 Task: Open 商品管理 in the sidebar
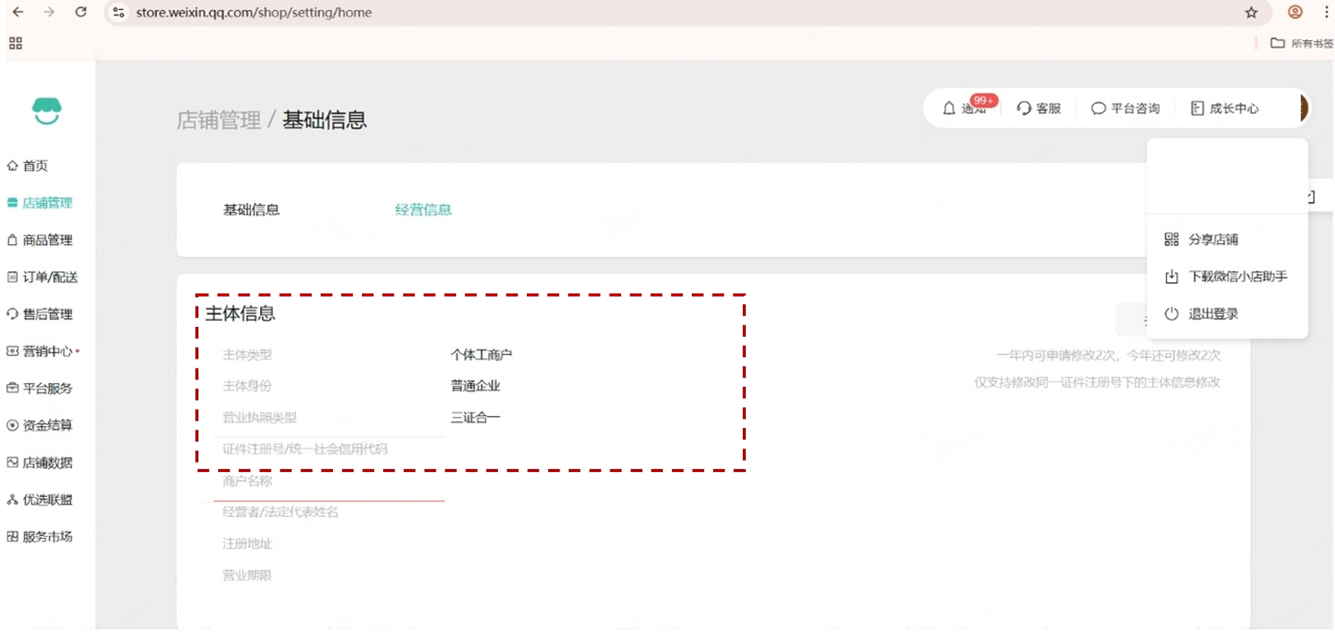[x=47, y=240]
